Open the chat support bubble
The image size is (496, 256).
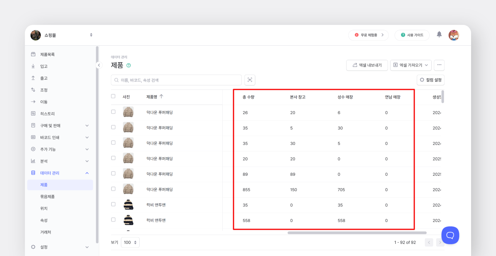pos(450,235)
